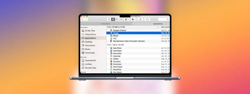Viewport: 250px width, 94px height.
Task: Select the VLC cone icon
Action: click(111, 39)
